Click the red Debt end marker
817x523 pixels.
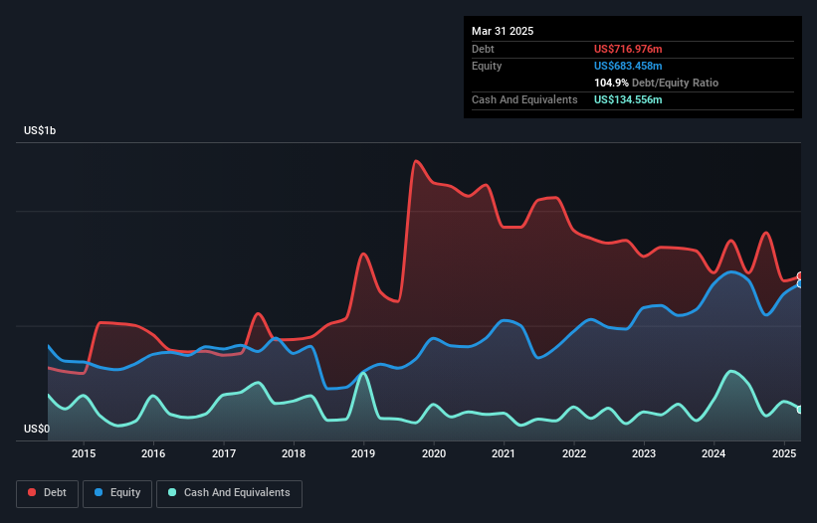[x=801, y=275]
